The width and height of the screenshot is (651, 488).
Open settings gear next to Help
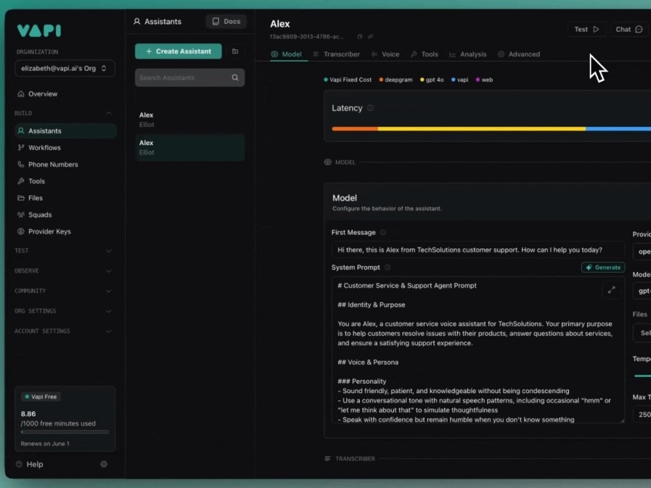(104, 464)
